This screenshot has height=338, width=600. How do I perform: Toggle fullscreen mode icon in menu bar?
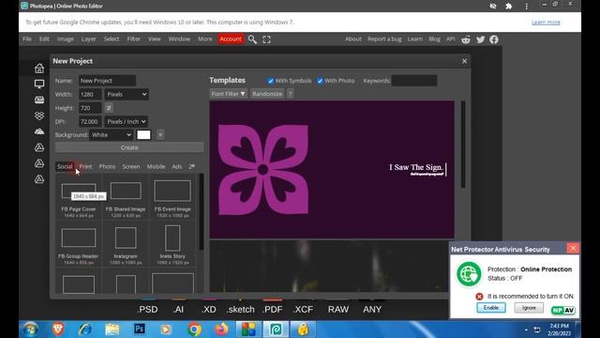click(x=266, y=39)
